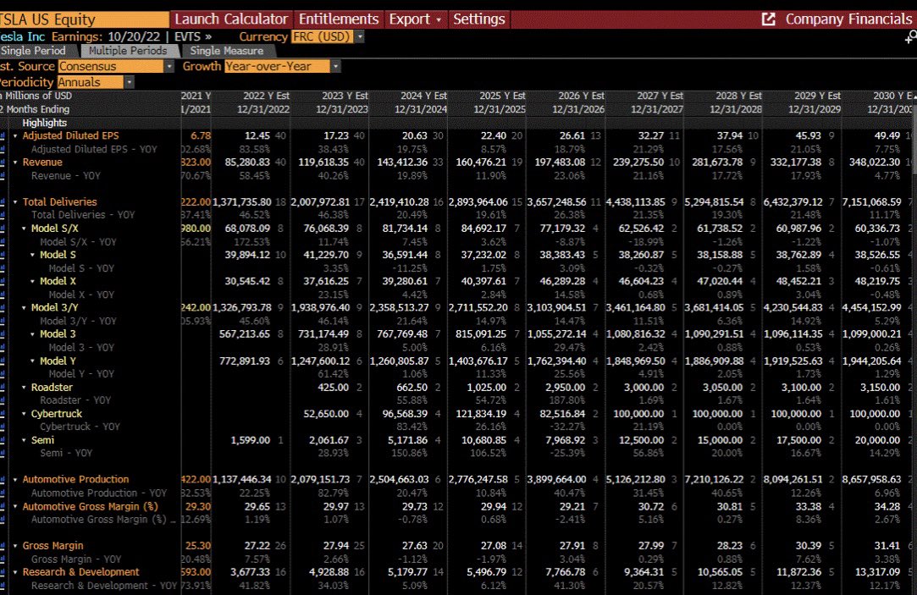Collapse the Total Deliveries group
This screenshot has width=917, height=595.
(15, 201)
